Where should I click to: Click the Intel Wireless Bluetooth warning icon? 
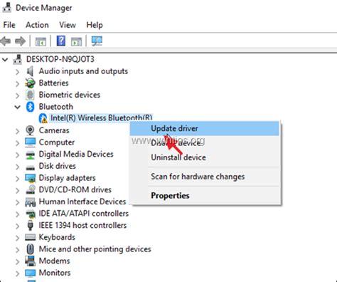[43, 118]
